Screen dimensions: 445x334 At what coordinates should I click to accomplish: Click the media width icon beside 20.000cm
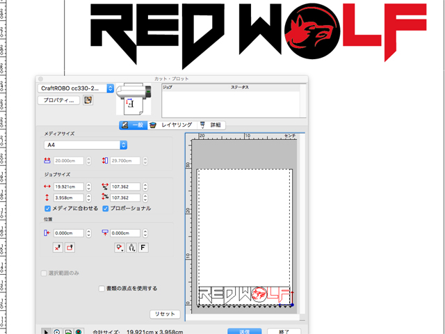point(47,161)
